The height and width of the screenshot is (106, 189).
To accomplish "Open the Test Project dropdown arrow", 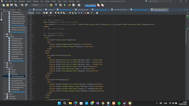I will (76, 5).
